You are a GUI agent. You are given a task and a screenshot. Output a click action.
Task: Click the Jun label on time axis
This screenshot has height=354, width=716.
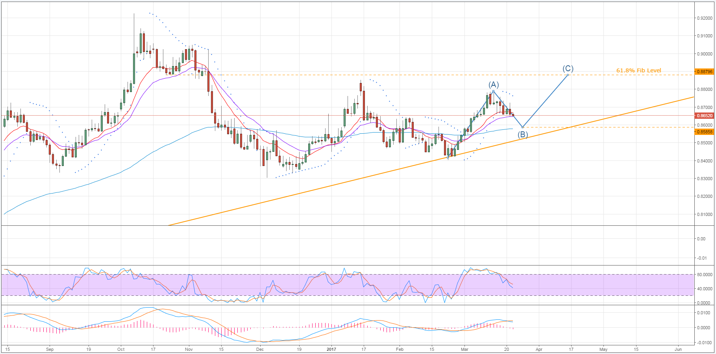point(678,349)
